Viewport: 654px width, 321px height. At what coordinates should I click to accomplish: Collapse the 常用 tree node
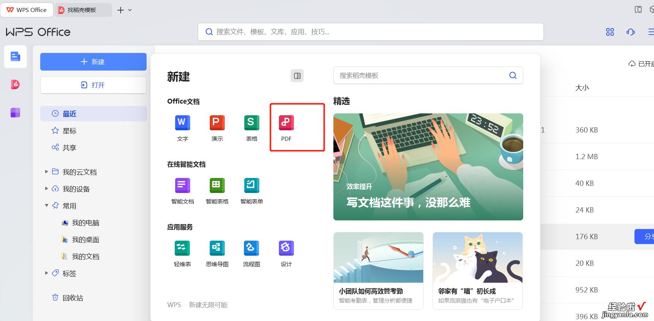(47, 205)
